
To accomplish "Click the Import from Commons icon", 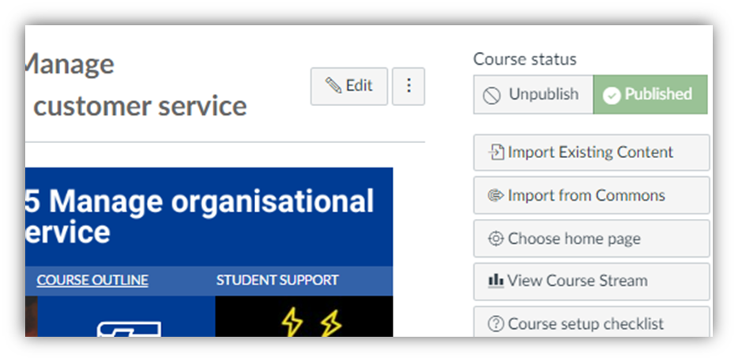I will 495,195.
